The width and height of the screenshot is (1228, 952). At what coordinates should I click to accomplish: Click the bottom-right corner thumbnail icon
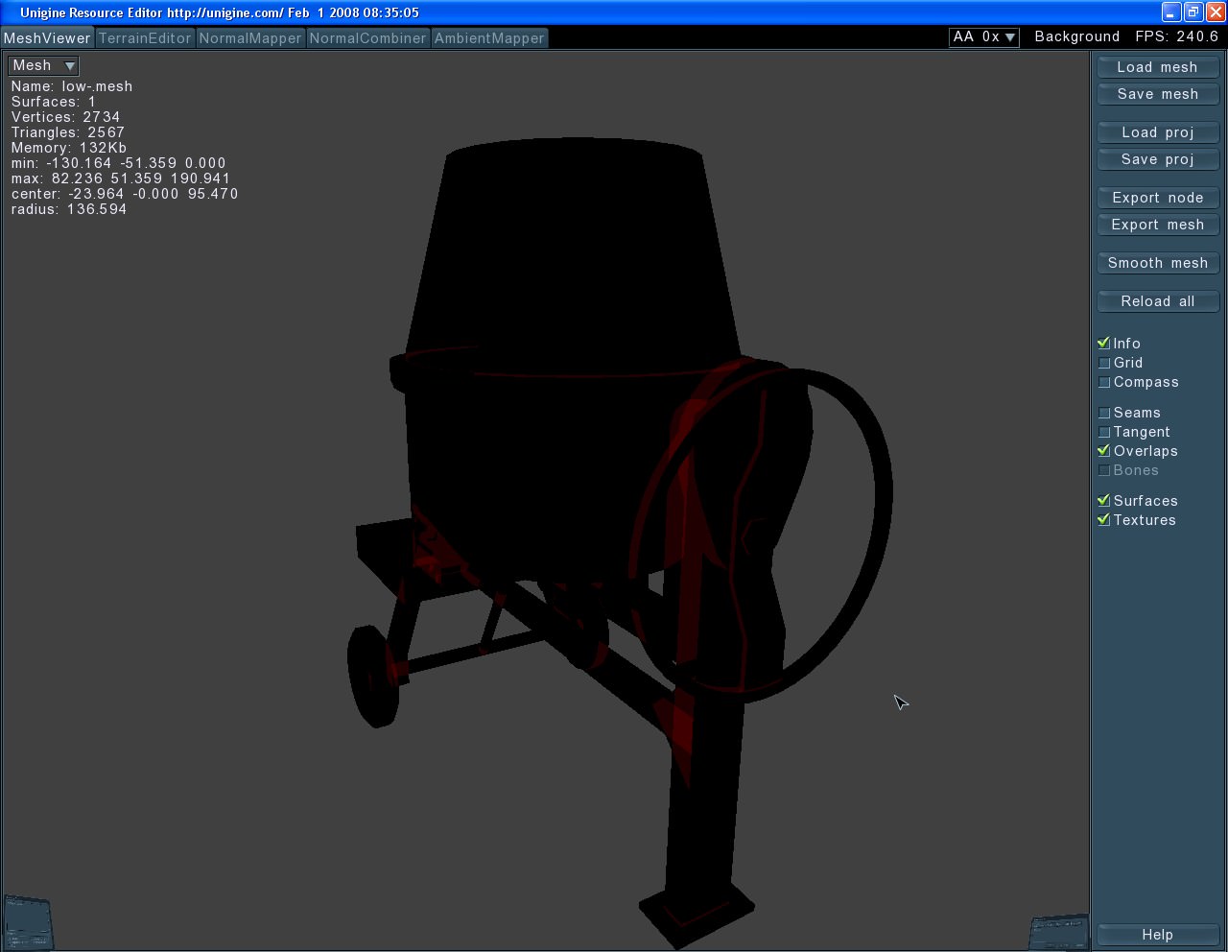1059,932
